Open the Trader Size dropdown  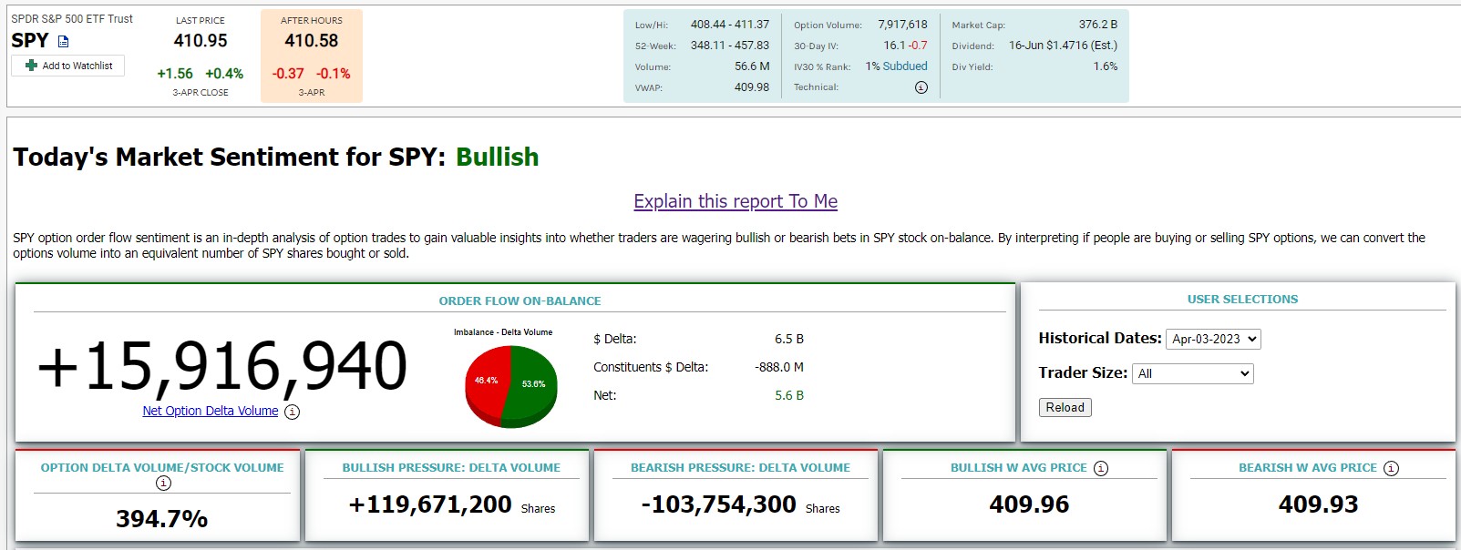(1193, 373)
